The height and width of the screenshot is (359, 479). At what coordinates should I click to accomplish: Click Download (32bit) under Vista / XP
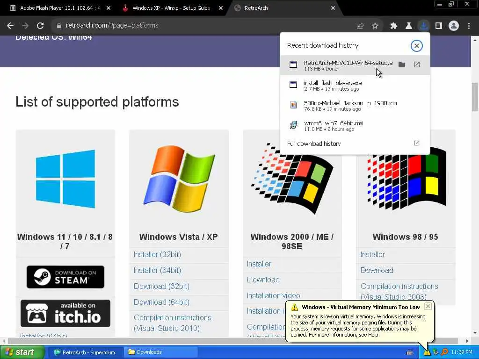(x=161, y=287)
